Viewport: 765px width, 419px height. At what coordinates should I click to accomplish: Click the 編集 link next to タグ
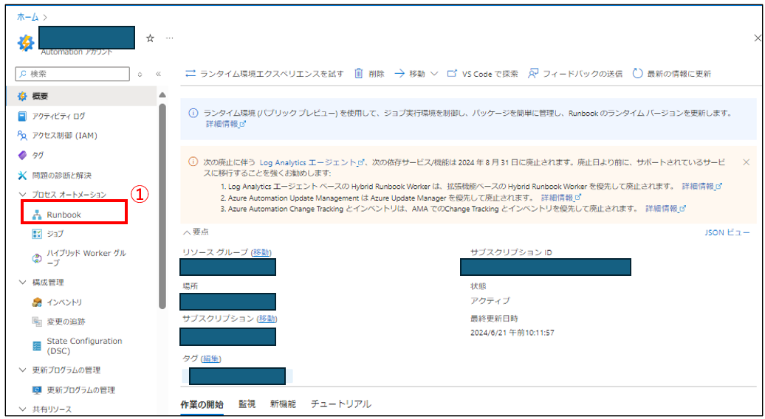tap(210, 359)
